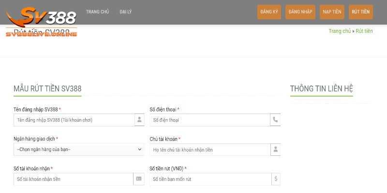This screenshot has height=193, width=387.
Task: Open the TRANG CHỦ menu item
Action: coord(98,12)
